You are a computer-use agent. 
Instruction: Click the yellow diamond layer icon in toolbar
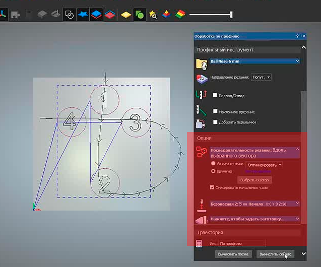tap(126, 15)
